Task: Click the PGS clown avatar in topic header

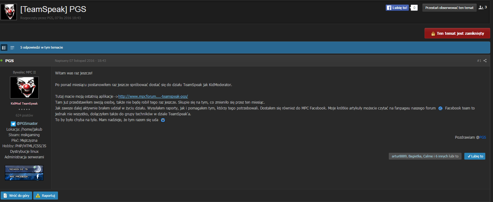Action: [x=9, y=12]
